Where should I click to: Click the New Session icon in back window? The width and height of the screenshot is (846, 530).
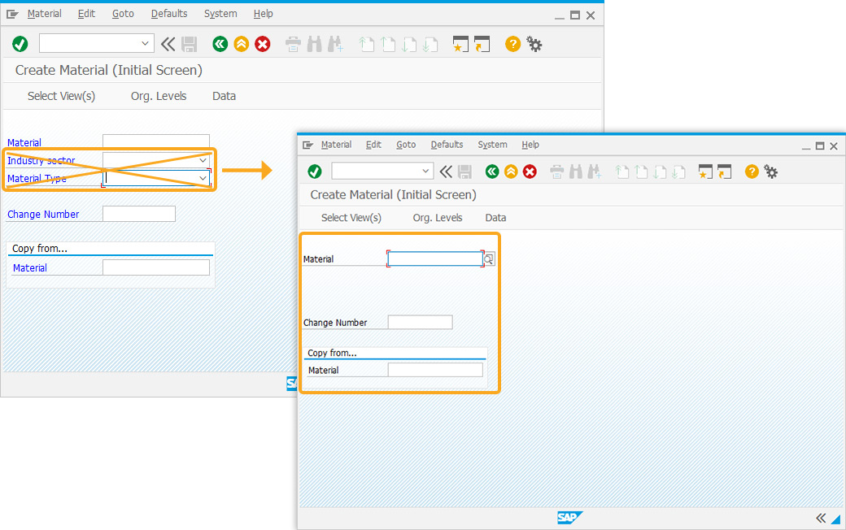[460, 44]
